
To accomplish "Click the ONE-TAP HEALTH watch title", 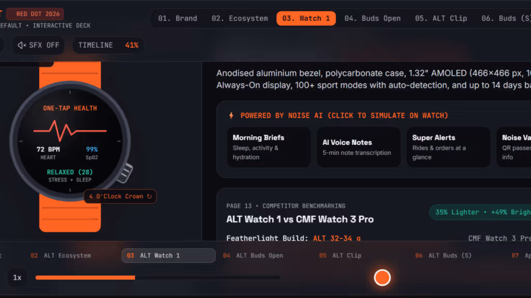I will point(70,108).
